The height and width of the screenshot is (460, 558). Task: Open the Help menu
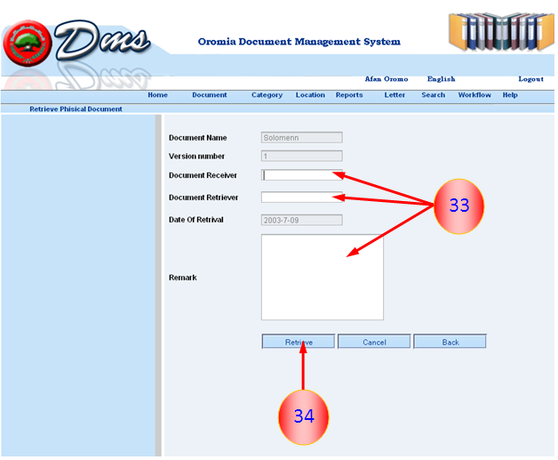pos(510,95)
